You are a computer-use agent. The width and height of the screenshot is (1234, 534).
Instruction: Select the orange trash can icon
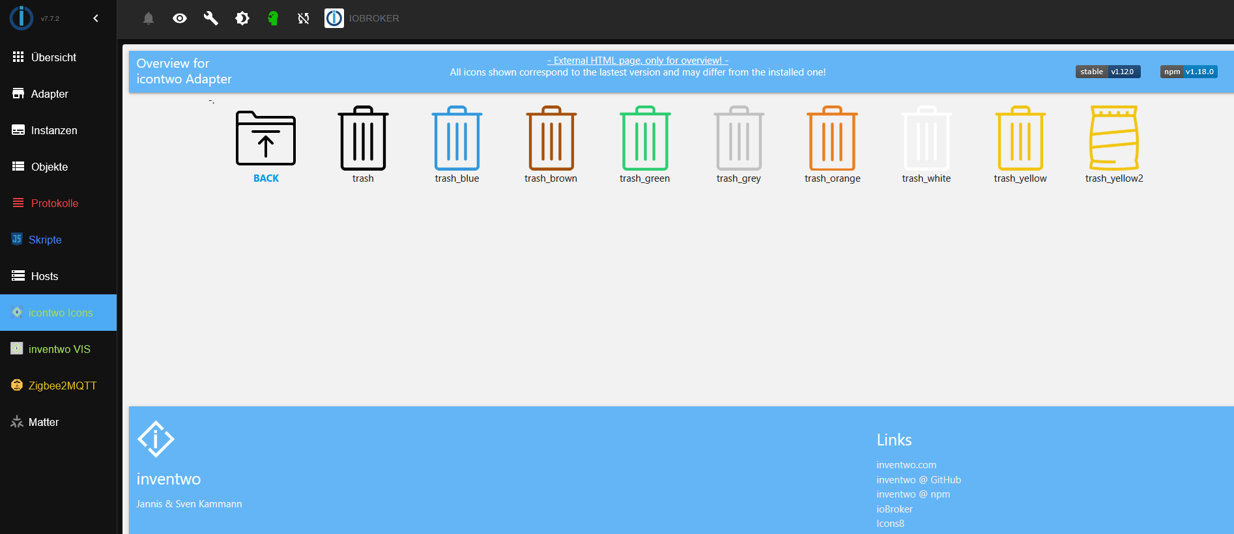tap(832, 138)
